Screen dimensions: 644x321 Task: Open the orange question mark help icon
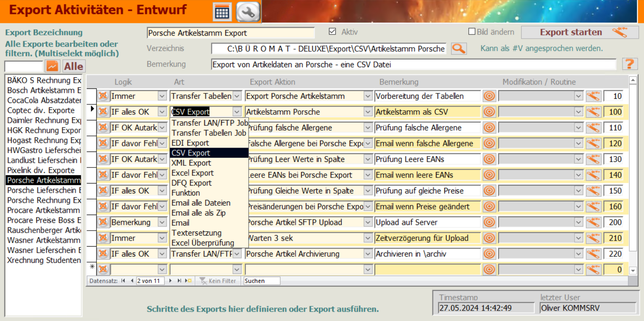coord(629,64)
